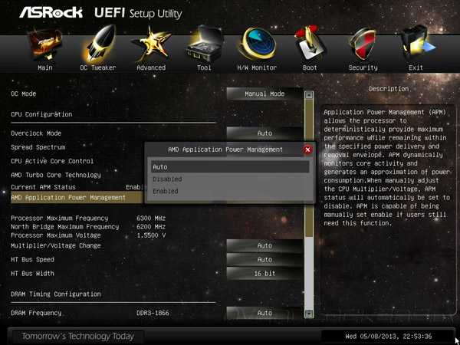Select the AMD Turbo Core Technology setting
Image resolution: width=460 pixels, height=345 pixels.
click(56, 175)
